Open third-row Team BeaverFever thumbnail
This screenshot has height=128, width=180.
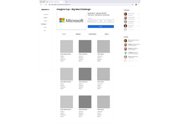coord(67,102)
